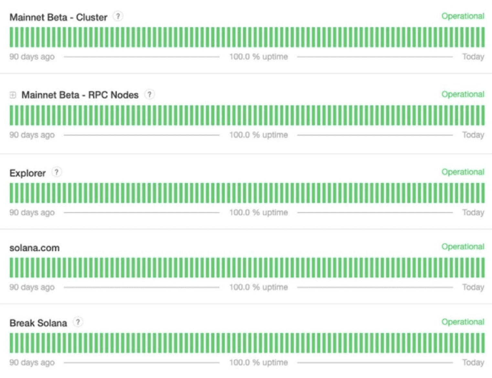Click Operational status for solana.com

463,247
